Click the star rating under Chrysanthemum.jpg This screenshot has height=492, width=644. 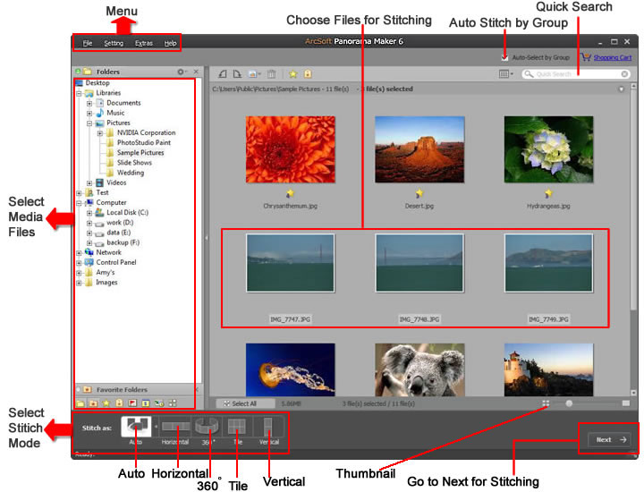(x=291, y=193)
